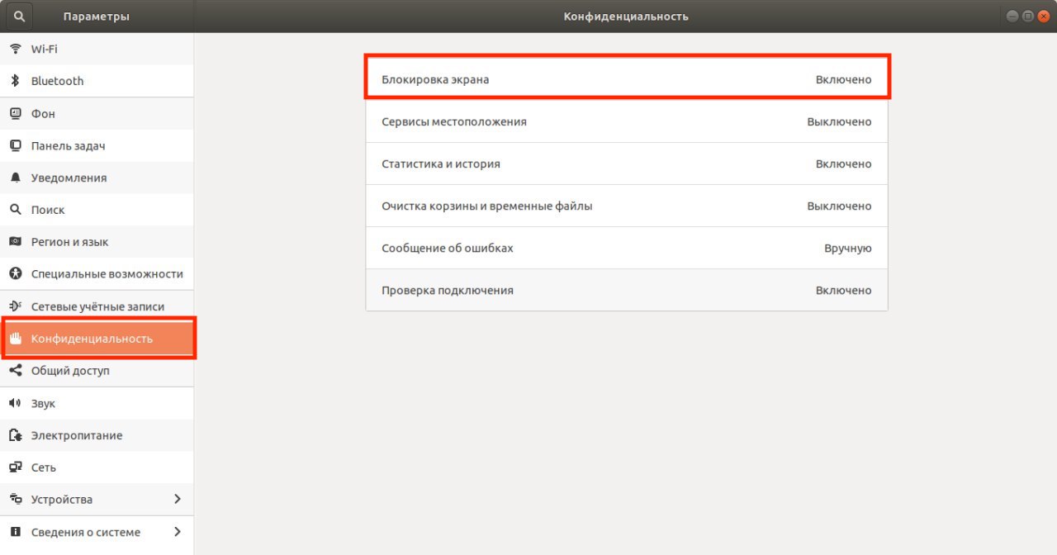Click the bell icon for Уведомления
The width and height of the screenshot is (1057, 555).
(15, 178)
